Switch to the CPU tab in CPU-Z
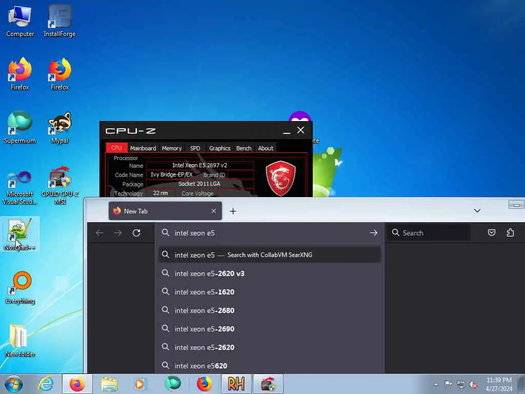525x394 pixels. coord(116,148)
